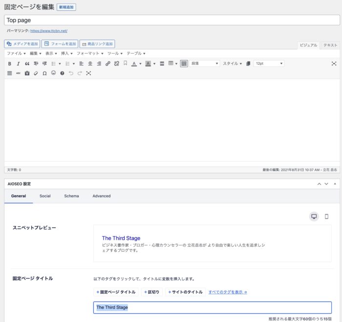Insert a blockquote
Image resolution: width=342 pixels, height=322 pixels.
pyautogui.click(x=27, y=63)
